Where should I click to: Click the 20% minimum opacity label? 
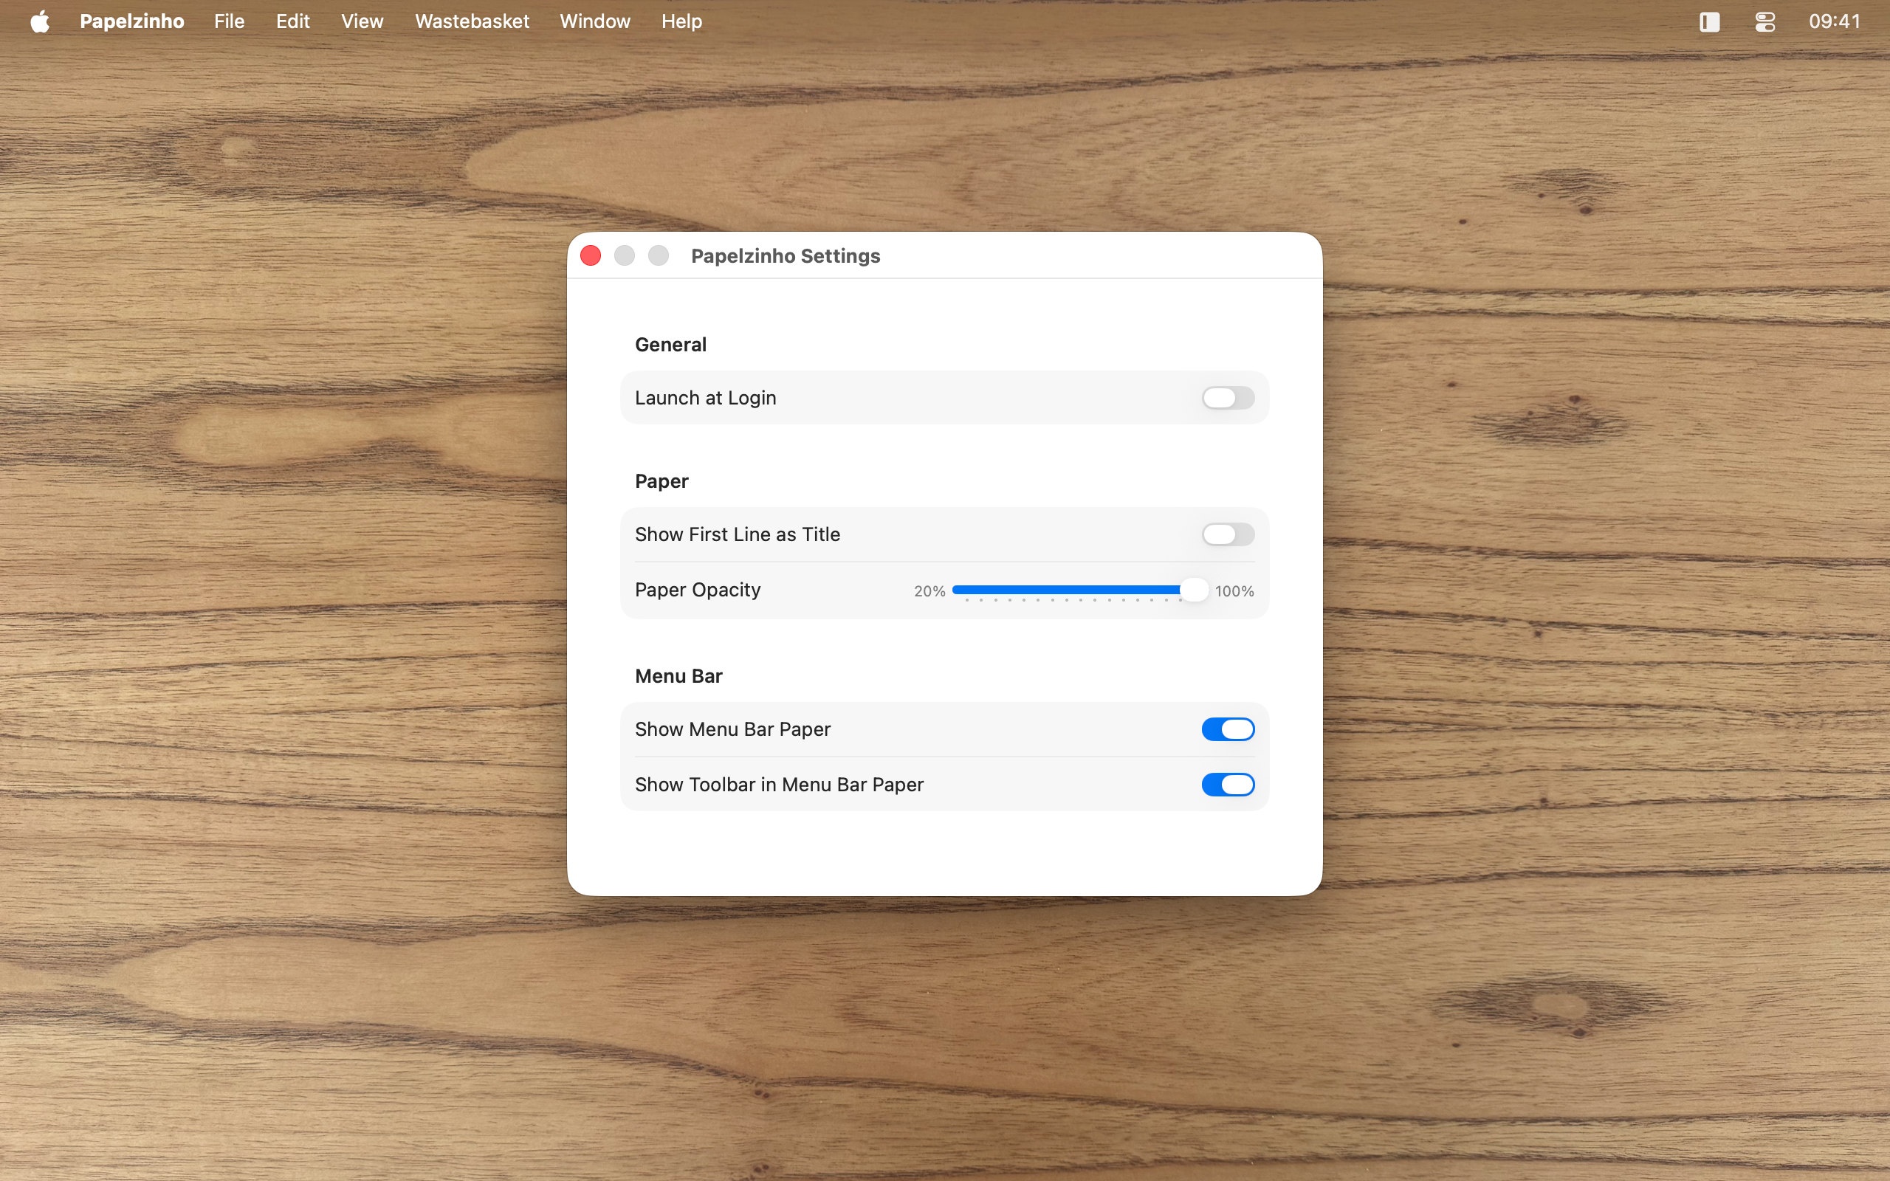929,591
